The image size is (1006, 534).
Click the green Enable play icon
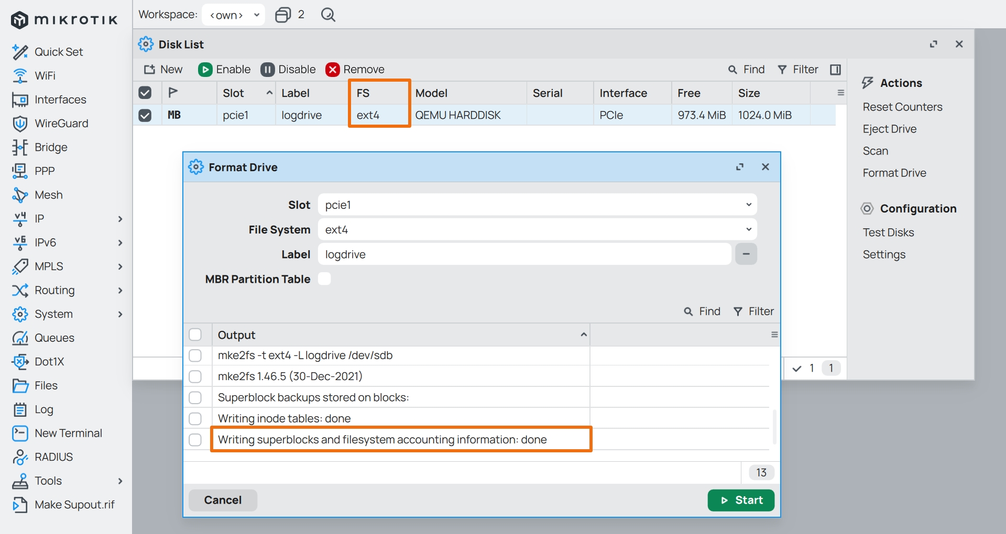(205, 70)
